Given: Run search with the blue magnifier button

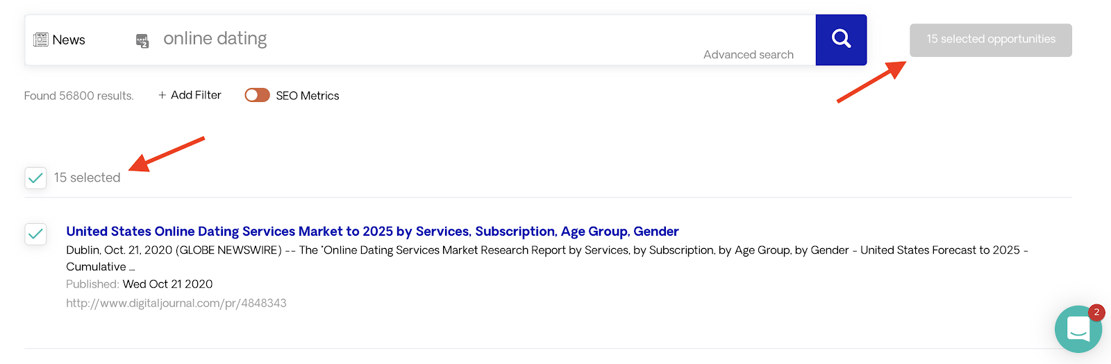Looking at the screenshot, I should click(x=841, y=40).
